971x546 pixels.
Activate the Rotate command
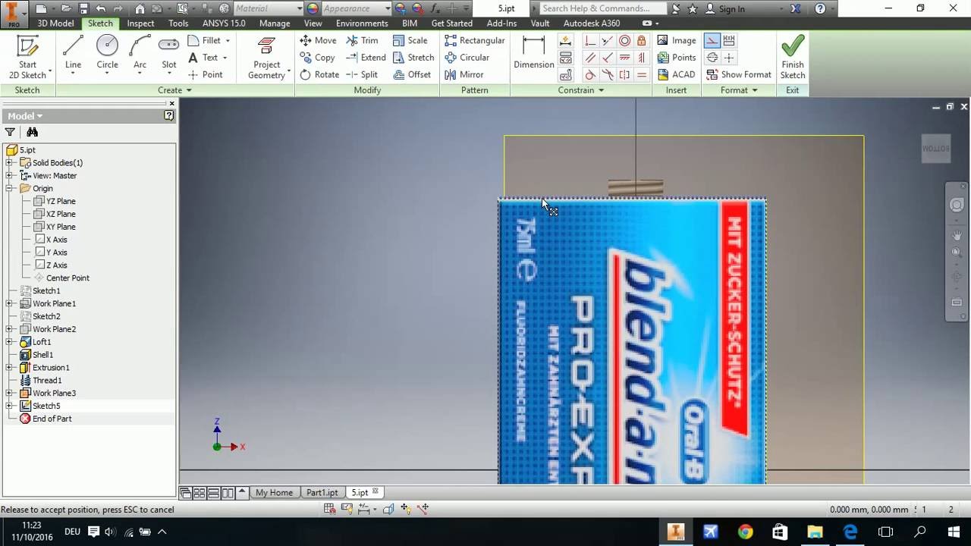[319, 74]
